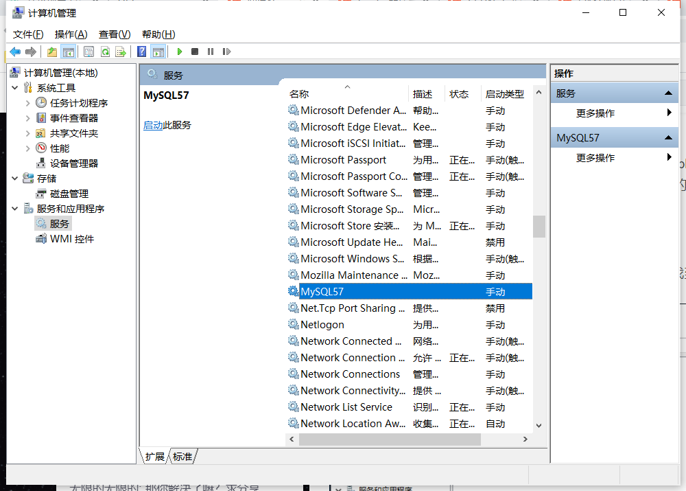686x491 pixels.
Task: Click the Back arrow toolbar icon
Action: [x=15, y=52]
